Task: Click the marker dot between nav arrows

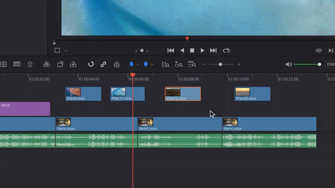Action: [142, 50]
